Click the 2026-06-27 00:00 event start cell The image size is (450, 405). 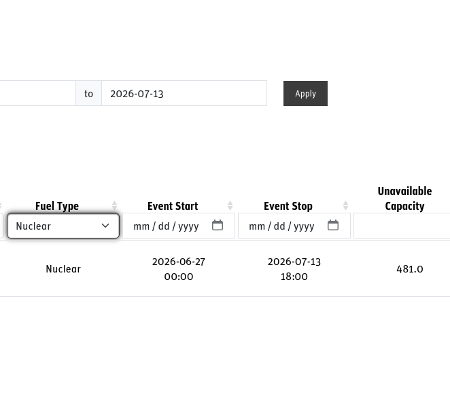(179, 269)
